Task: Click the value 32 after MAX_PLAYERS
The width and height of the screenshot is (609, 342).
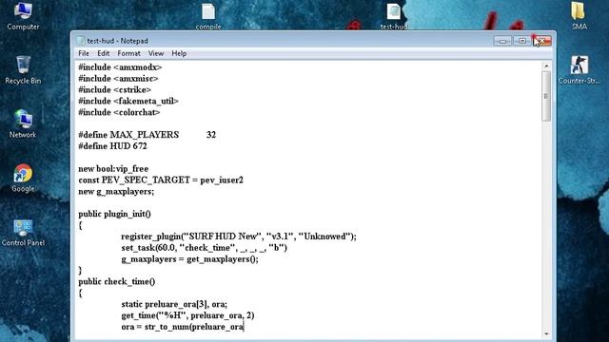Action: click(211, 135)
